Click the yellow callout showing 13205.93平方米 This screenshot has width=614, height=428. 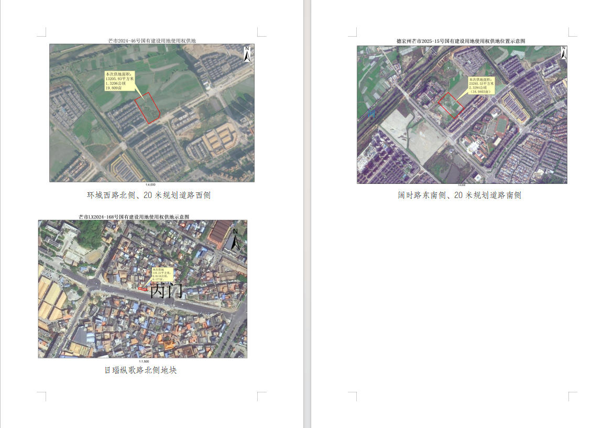(120, 81)
